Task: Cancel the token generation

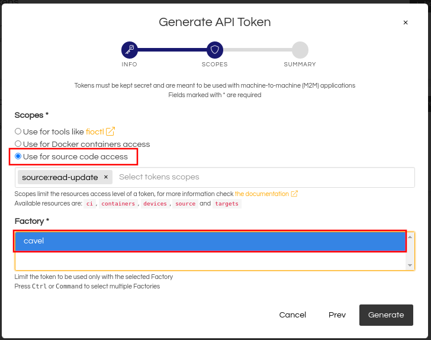Action: (x=292, y=315)
